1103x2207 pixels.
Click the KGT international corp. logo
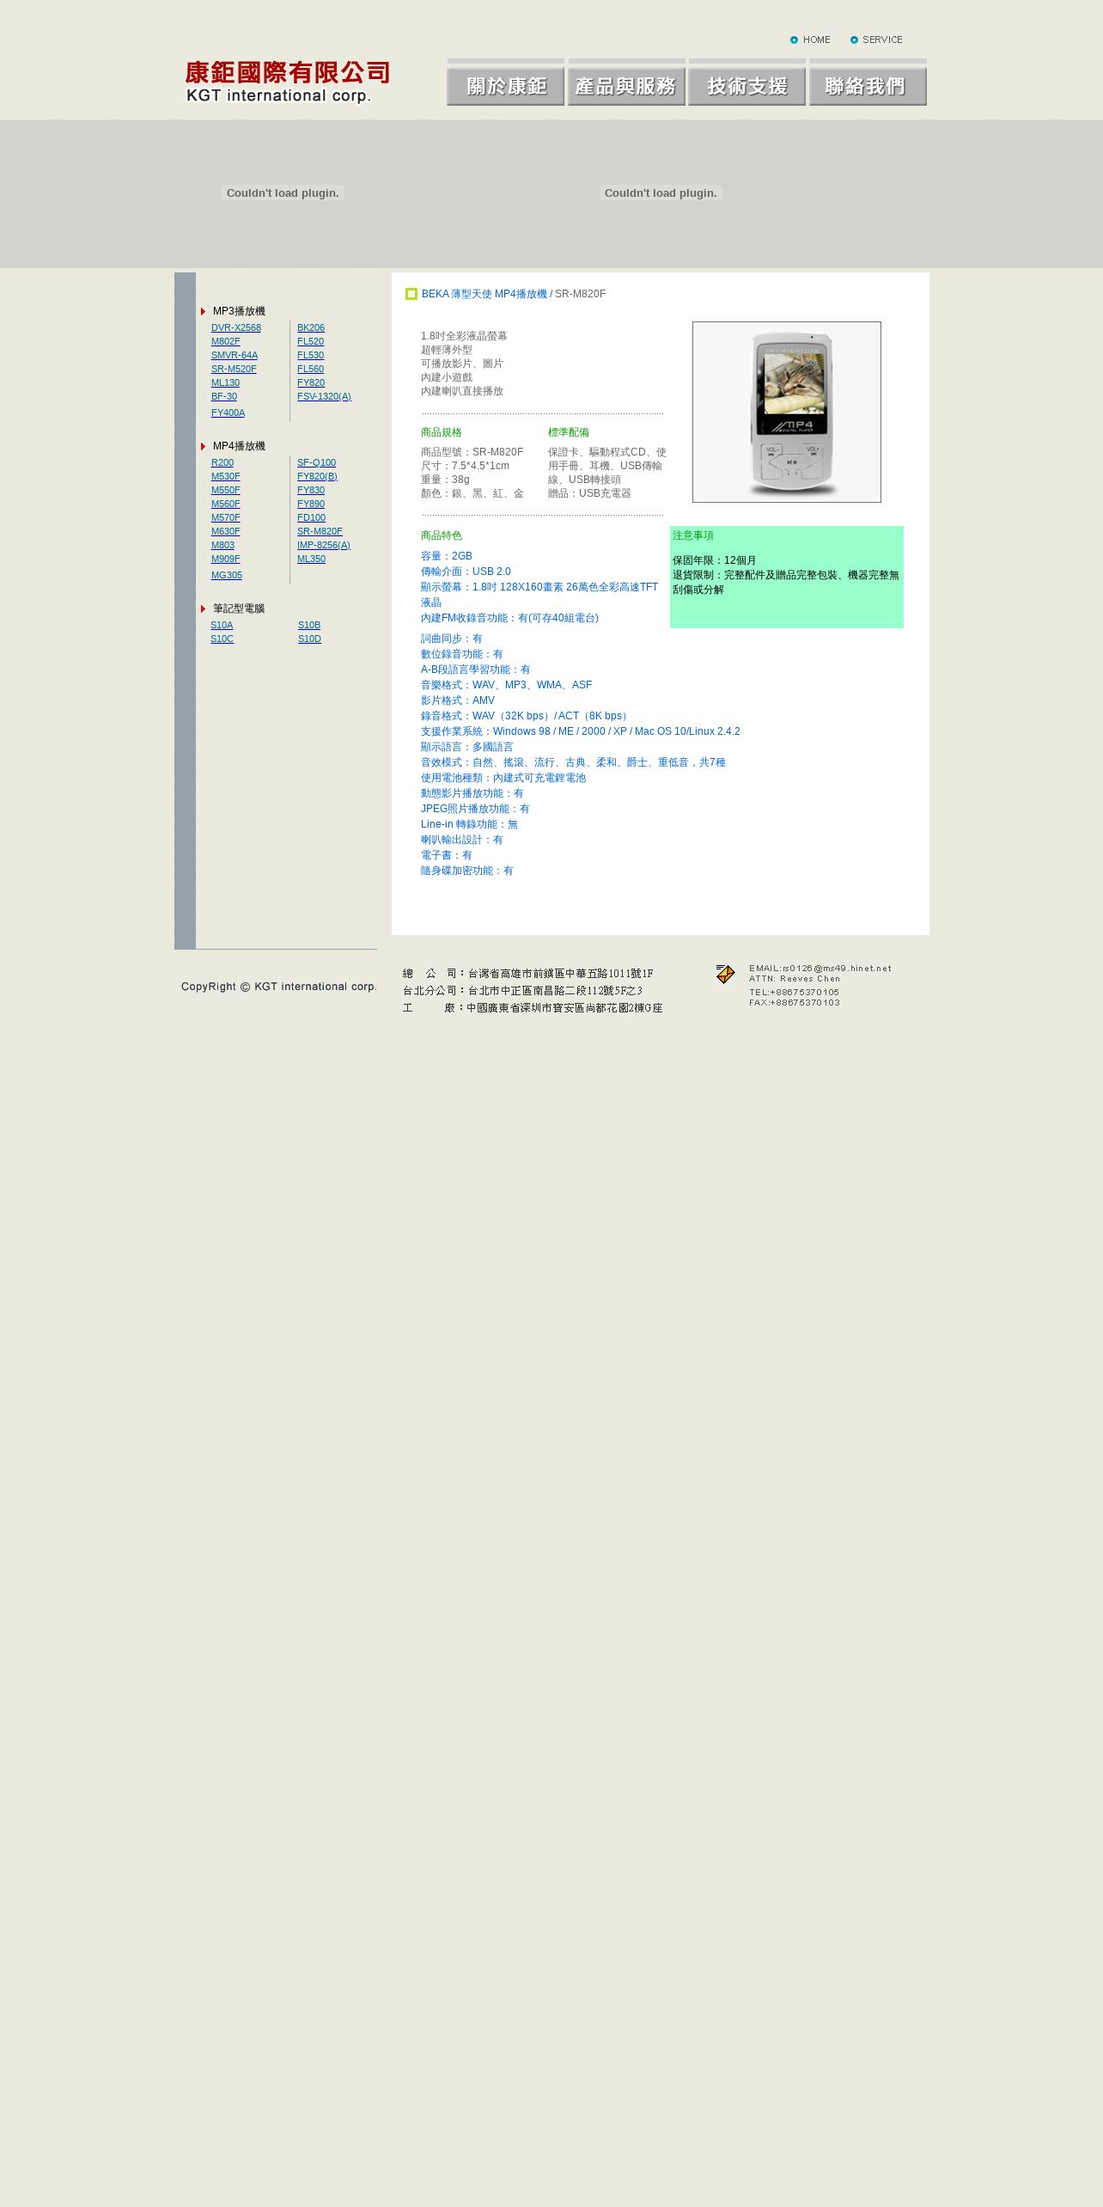(x=287, y=82)
